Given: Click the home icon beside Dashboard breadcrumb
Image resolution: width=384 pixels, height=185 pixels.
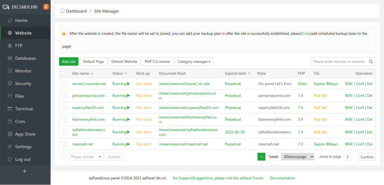Looking at the screenshot, I should tap(62, 11).
